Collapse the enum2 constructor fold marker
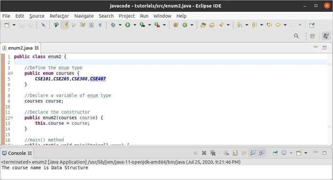Image resolution: width=333 pixels, height=180 pixels. click(12, 118)
